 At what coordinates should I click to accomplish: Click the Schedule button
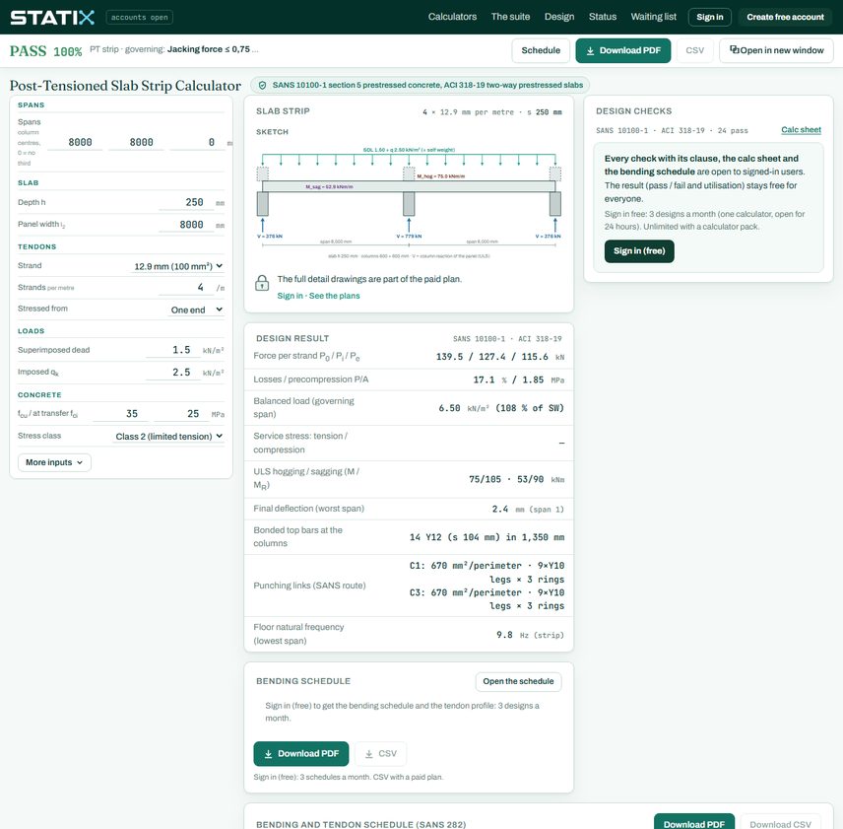tap(541, 50)
